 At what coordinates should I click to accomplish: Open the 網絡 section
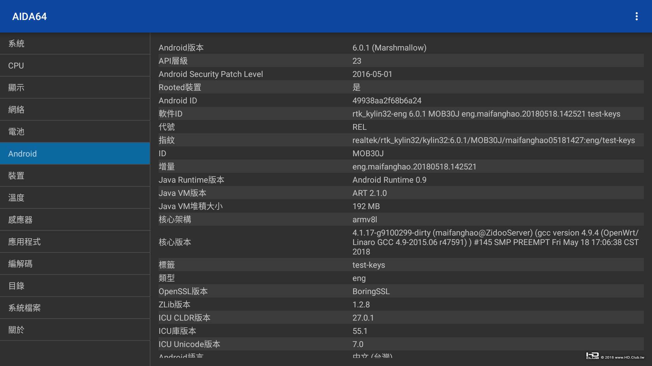pos(75,110)
